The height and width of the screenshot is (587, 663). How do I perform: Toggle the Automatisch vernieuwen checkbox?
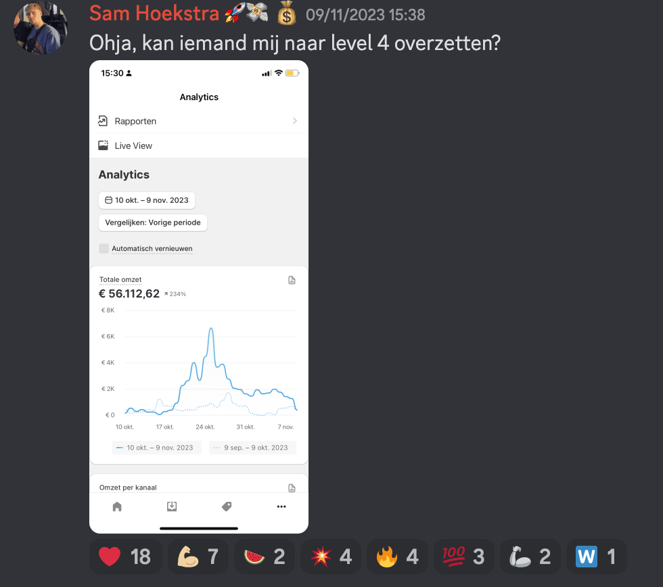click(x=104, y=248)
